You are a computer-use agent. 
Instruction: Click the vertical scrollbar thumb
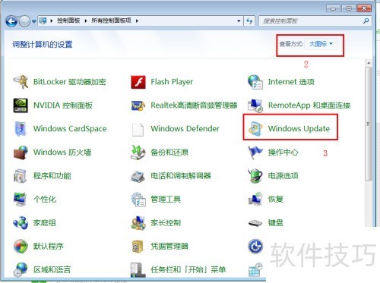(369, 124)
